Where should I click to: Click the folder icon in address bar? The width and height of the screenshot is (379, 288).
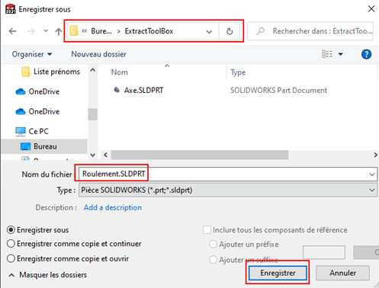[74, 31]
